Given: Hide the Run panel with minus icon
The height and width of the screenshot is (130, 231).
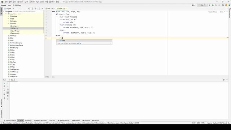Looking at the screenshot, I should coord(227,80).
